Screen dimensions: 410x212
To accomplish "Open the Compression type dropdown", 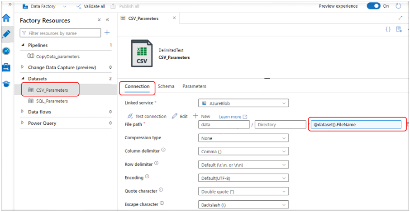I will [243, 138].
